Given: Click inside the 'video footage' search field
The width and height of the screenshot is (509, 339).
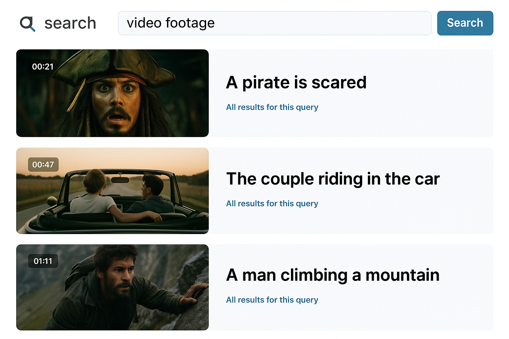Looking at the screenshot, I should pyautogui.click(x=274, y=23).
